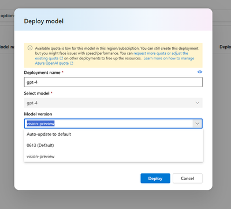Collapse the Model version dropdown arrow
Screen dimensions: 231x209
[x=198, y=124]
